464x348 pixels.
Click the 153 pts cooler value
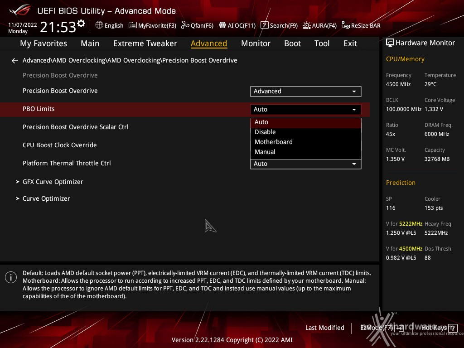coord(434,208)
